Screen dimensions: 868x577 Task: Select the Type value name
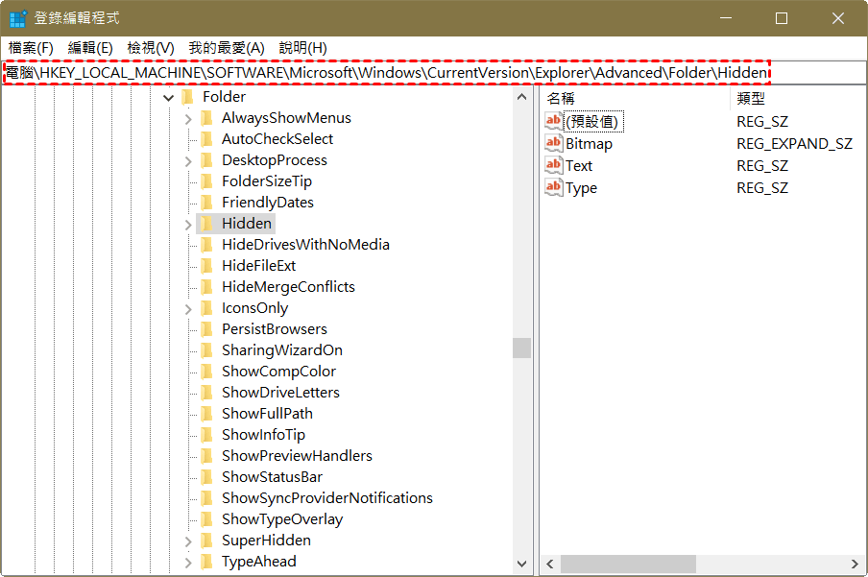[x=581, y=188]
